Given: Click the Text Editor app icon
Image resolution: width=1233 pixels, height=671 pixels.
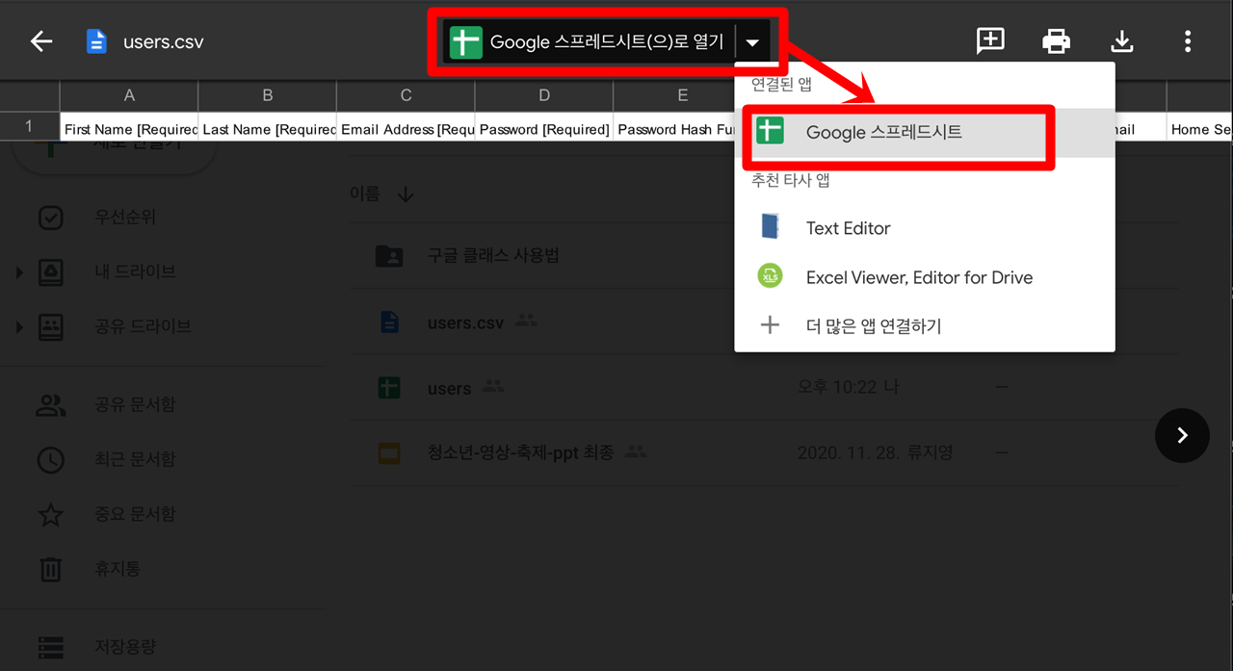Looking at the screenshot, I should pos(770,227).
